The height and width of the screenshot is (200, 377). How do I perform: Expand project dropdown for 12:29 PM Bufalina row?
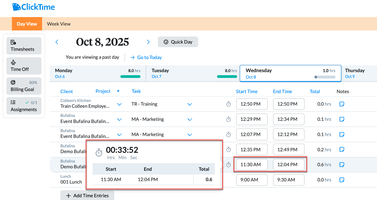tap(119, 120)
